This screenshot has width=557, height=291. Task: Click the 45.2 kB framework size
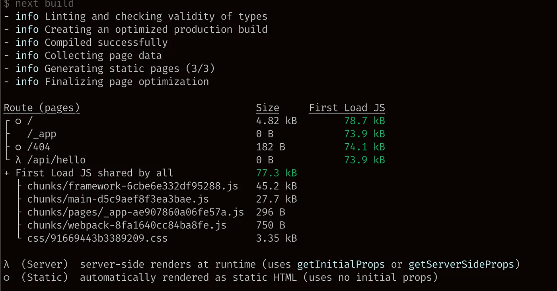(277, 186)
